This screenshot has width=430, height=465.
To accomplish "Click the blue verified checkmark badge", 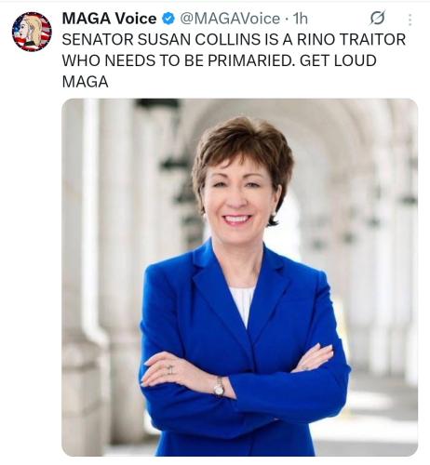I will pyautogui.click(x=168, y=20).
